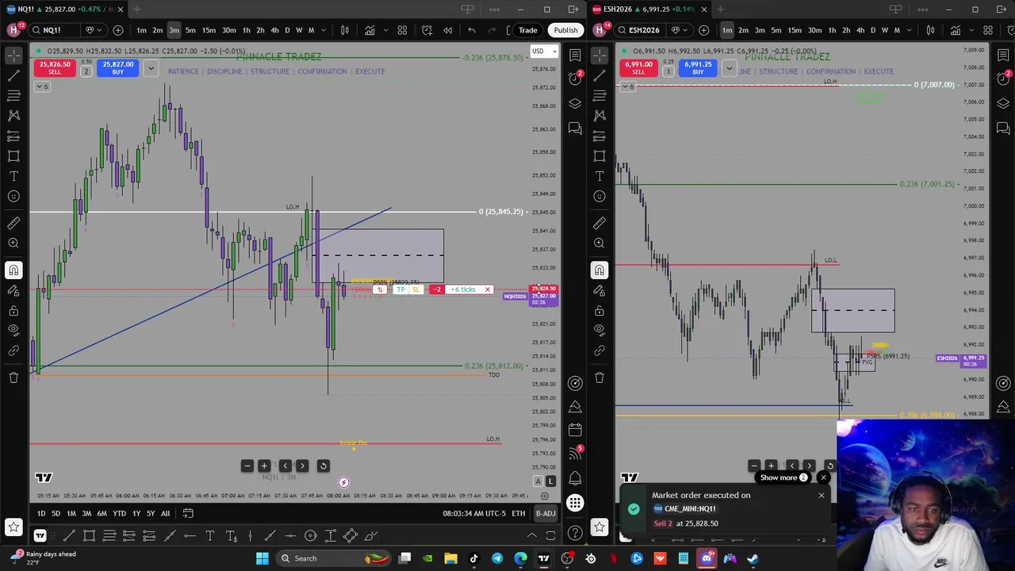Open notifications bell in NQ1! right sidebar
Viewport: 1015px width, 571px height.
(575, 478)
